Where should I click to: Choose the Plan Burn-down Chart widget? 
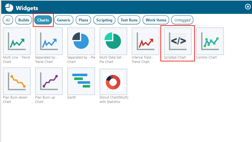click(x=17, y=81)
